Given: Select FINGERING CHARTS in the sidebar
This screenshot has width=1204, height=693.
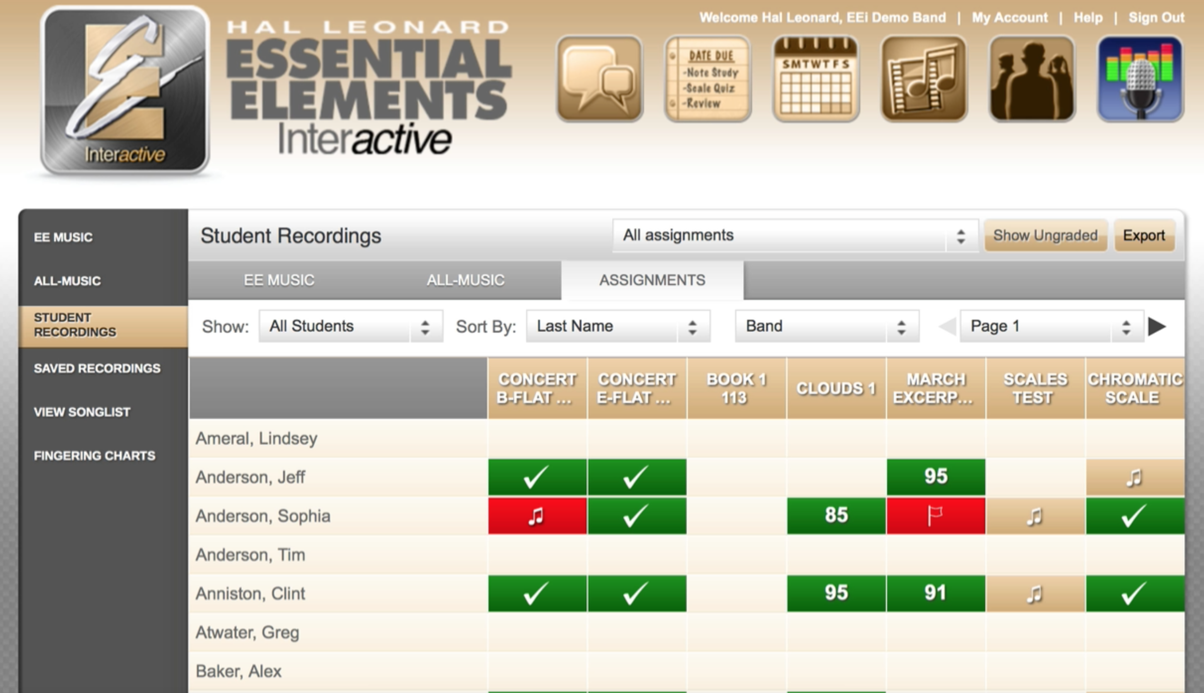Looking at the screenshot, I should point(94,455).
